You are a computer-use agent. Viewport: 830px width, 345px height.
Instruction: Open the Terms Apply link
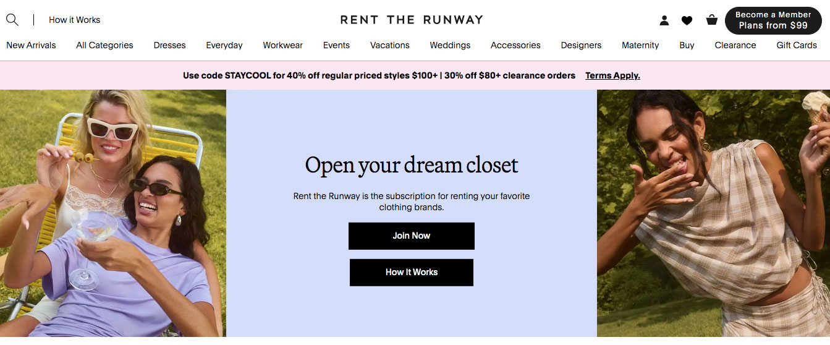click(612, 75)
